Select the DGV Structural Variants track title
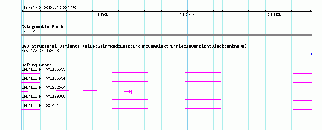Image resolution: width=322 pixels, height=130 pixels. 134,46
